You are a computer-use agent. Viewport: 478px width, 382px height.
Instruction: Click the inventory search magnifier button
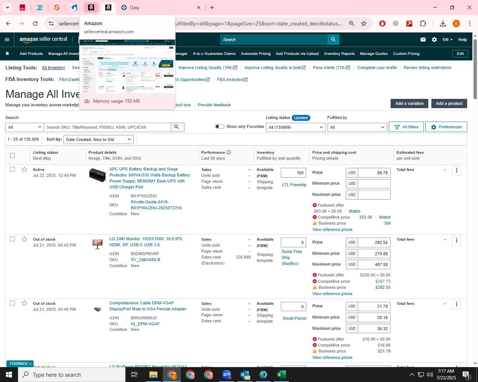177,127
